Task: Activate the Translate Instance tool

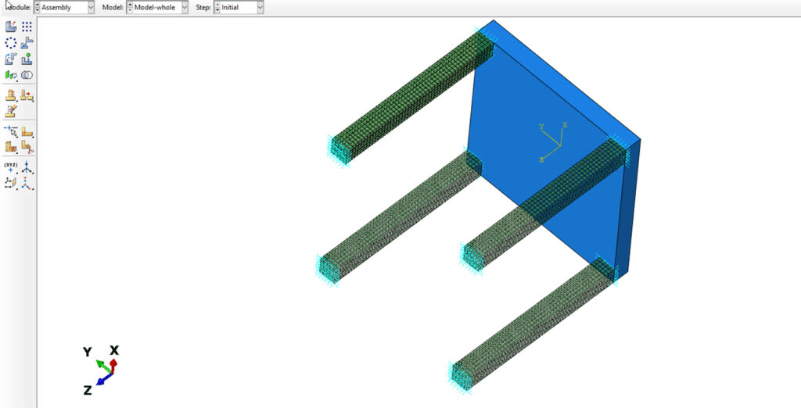Action: coord(27,43)
